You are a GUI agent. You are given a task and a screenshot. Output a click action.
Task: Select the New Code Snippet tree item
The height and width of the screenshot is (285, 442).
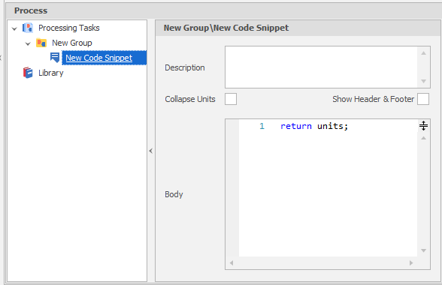(99, 58)
